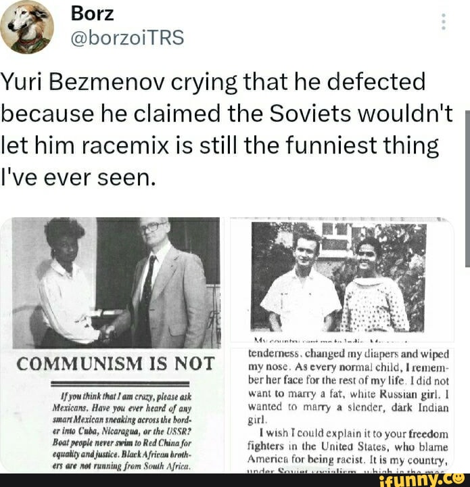This screenshot has width=470, height=487.
Task: Open the @borzoiTRS handle link
Action: (x=128, y=38)
